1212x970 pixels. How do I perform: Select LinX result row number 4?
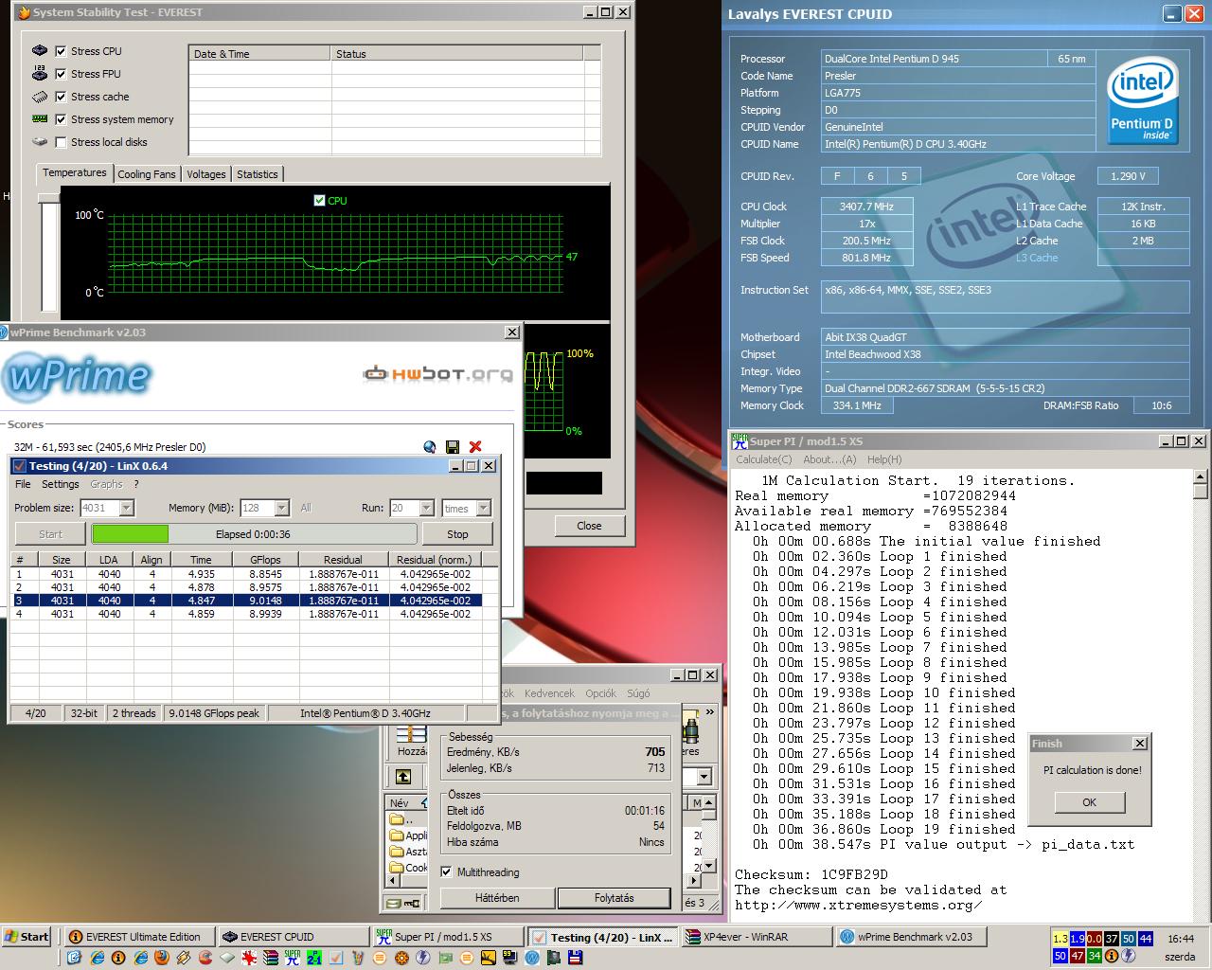(254, 614)
